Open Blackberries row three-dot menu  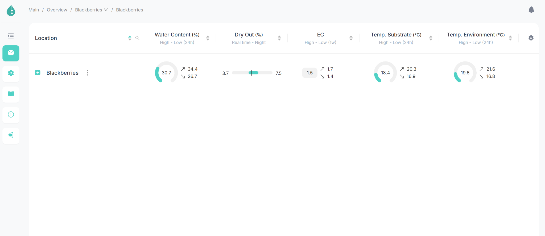[87, 73]
